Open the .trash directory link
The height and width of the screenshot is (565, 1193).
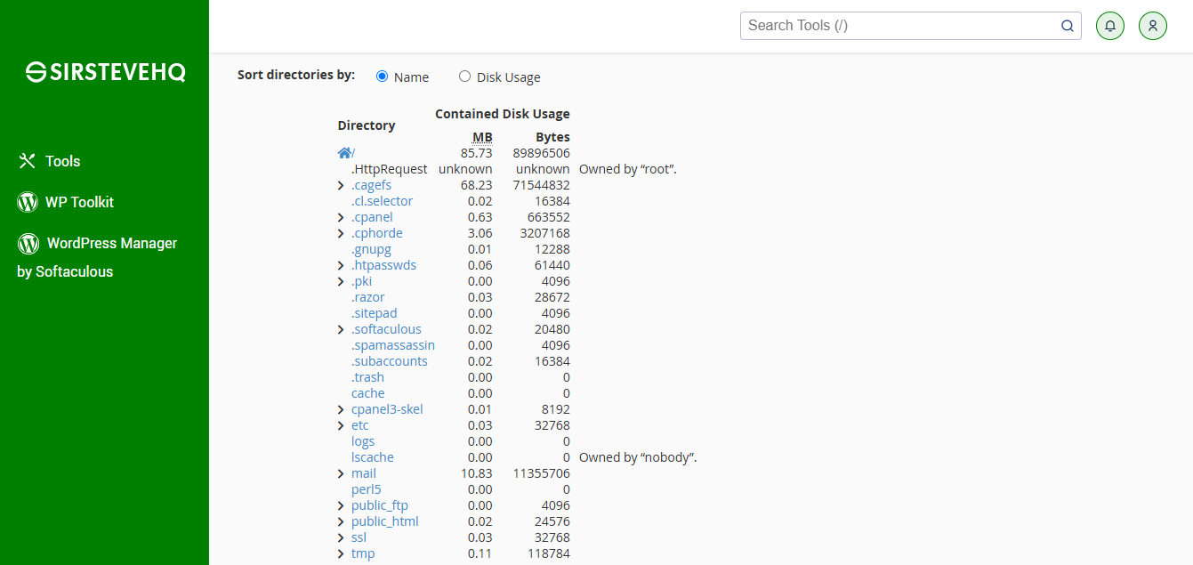pyautogui.click(x=367, y=377)
